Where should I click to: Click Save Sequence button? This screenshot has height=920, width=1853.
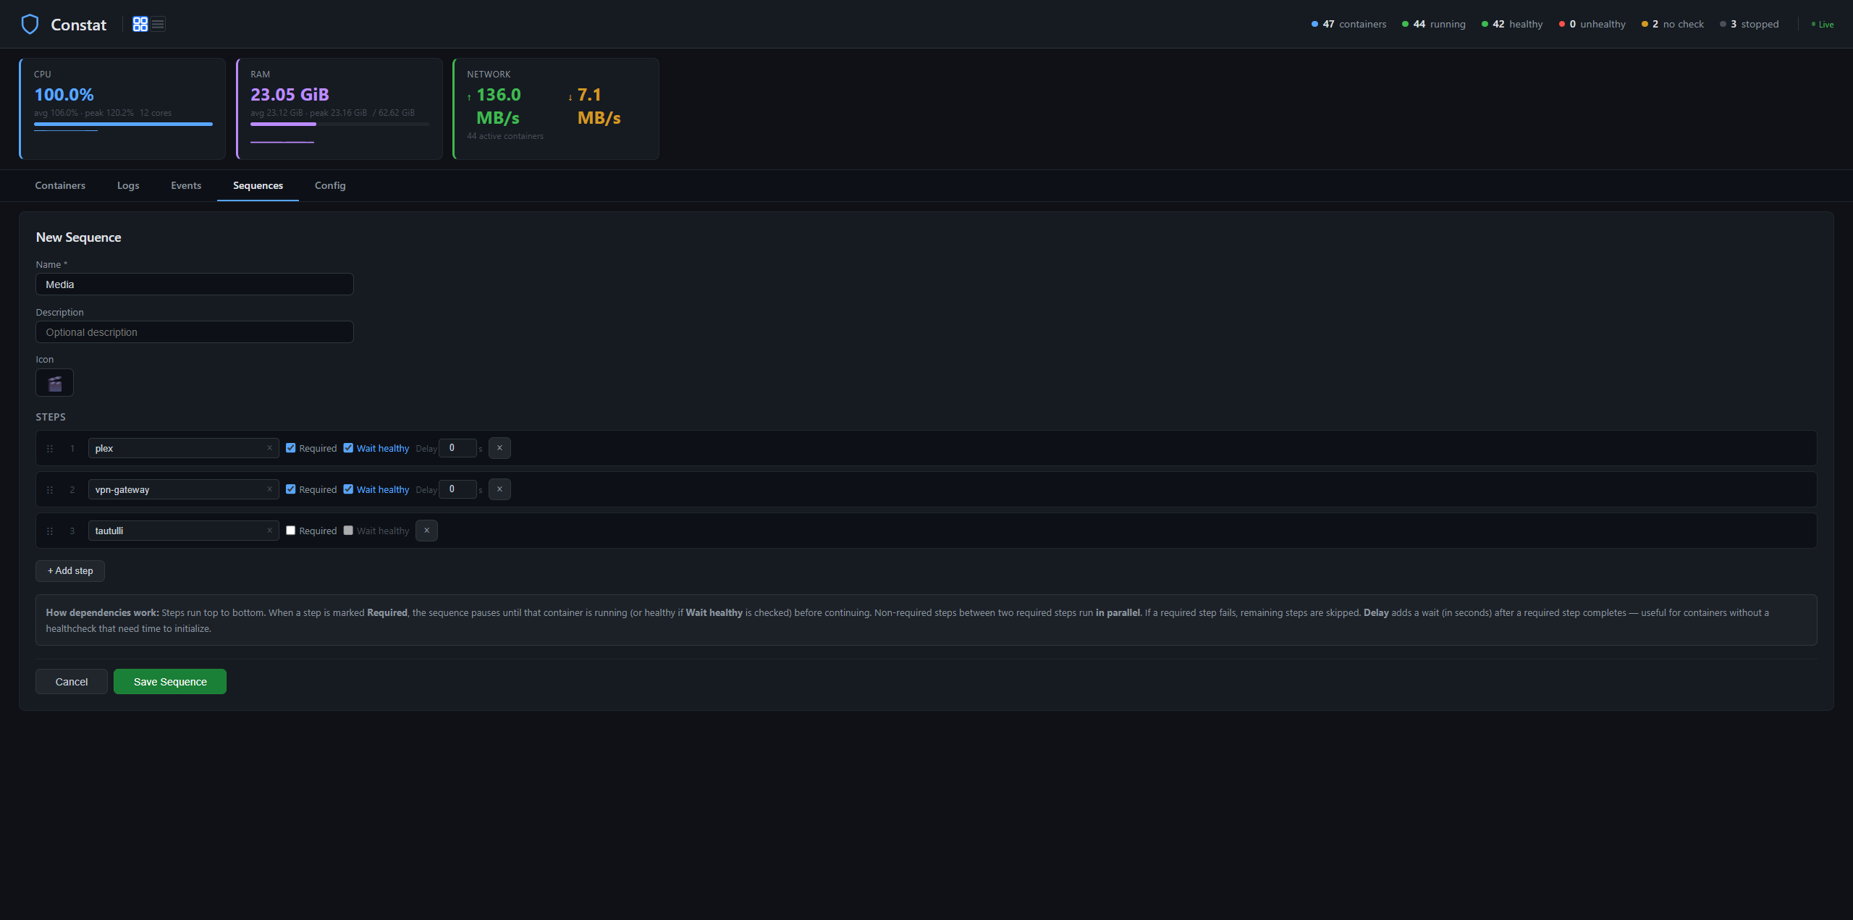point(170,682)
